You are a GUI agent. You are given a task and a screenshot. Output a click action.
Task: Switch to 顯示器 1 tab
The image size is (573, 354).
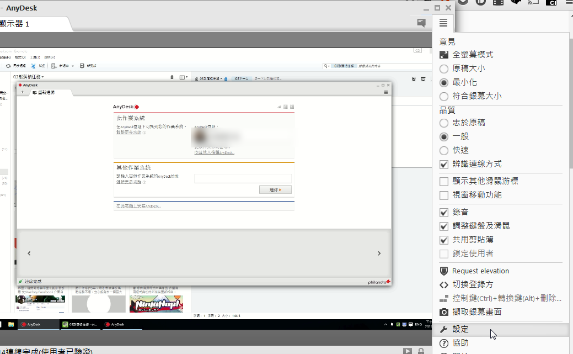(x=33, y=24)
